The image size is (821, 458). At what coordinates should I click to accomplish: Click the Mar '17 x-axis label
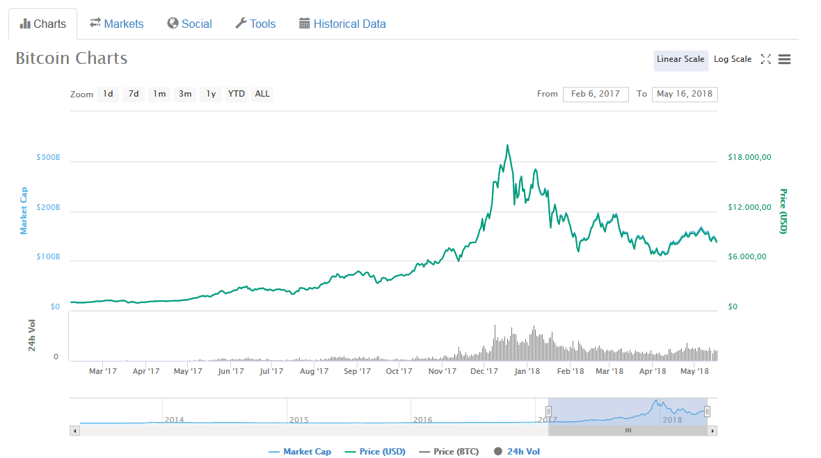click(103, 371)
